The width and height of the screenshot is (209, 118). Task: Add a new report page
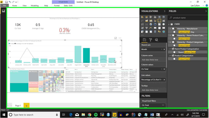[27, 106]
